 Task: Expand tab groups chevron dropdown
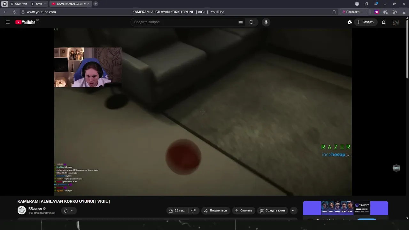(x=45, y=4)
